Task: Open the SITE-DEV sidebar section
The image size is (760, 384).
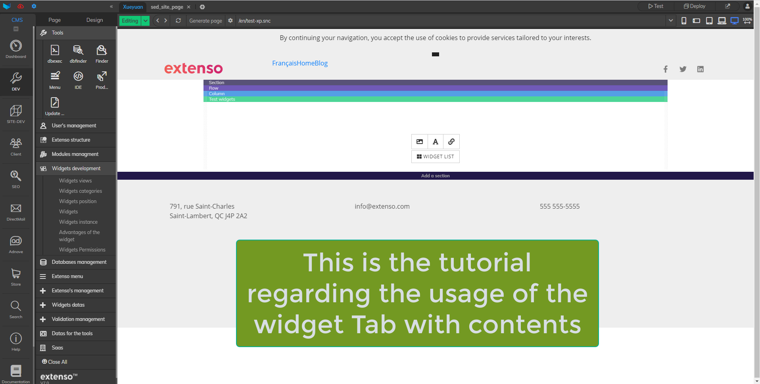Action: [x=16, y=114]
